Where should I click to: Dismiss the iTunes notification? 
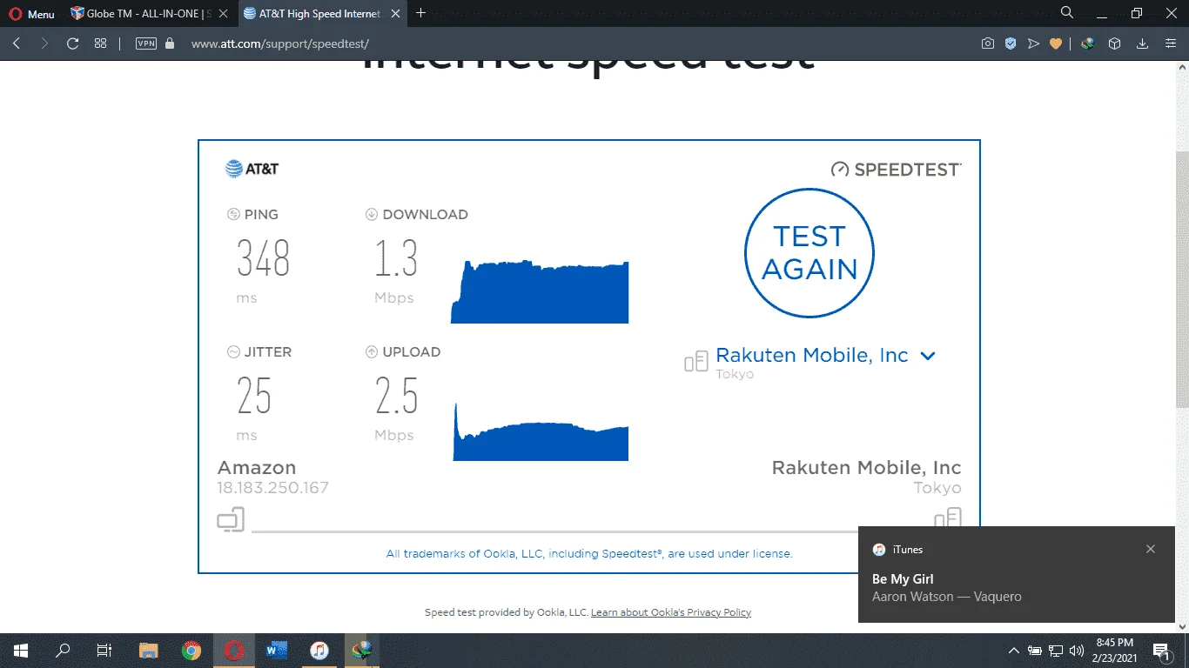pos(1151,549)
